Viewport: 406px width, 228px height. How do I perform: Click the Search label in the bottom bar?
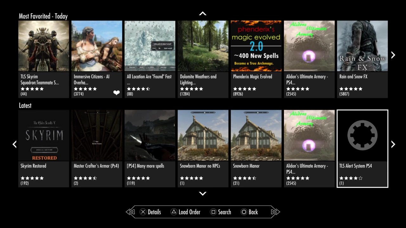pos(225,212)
